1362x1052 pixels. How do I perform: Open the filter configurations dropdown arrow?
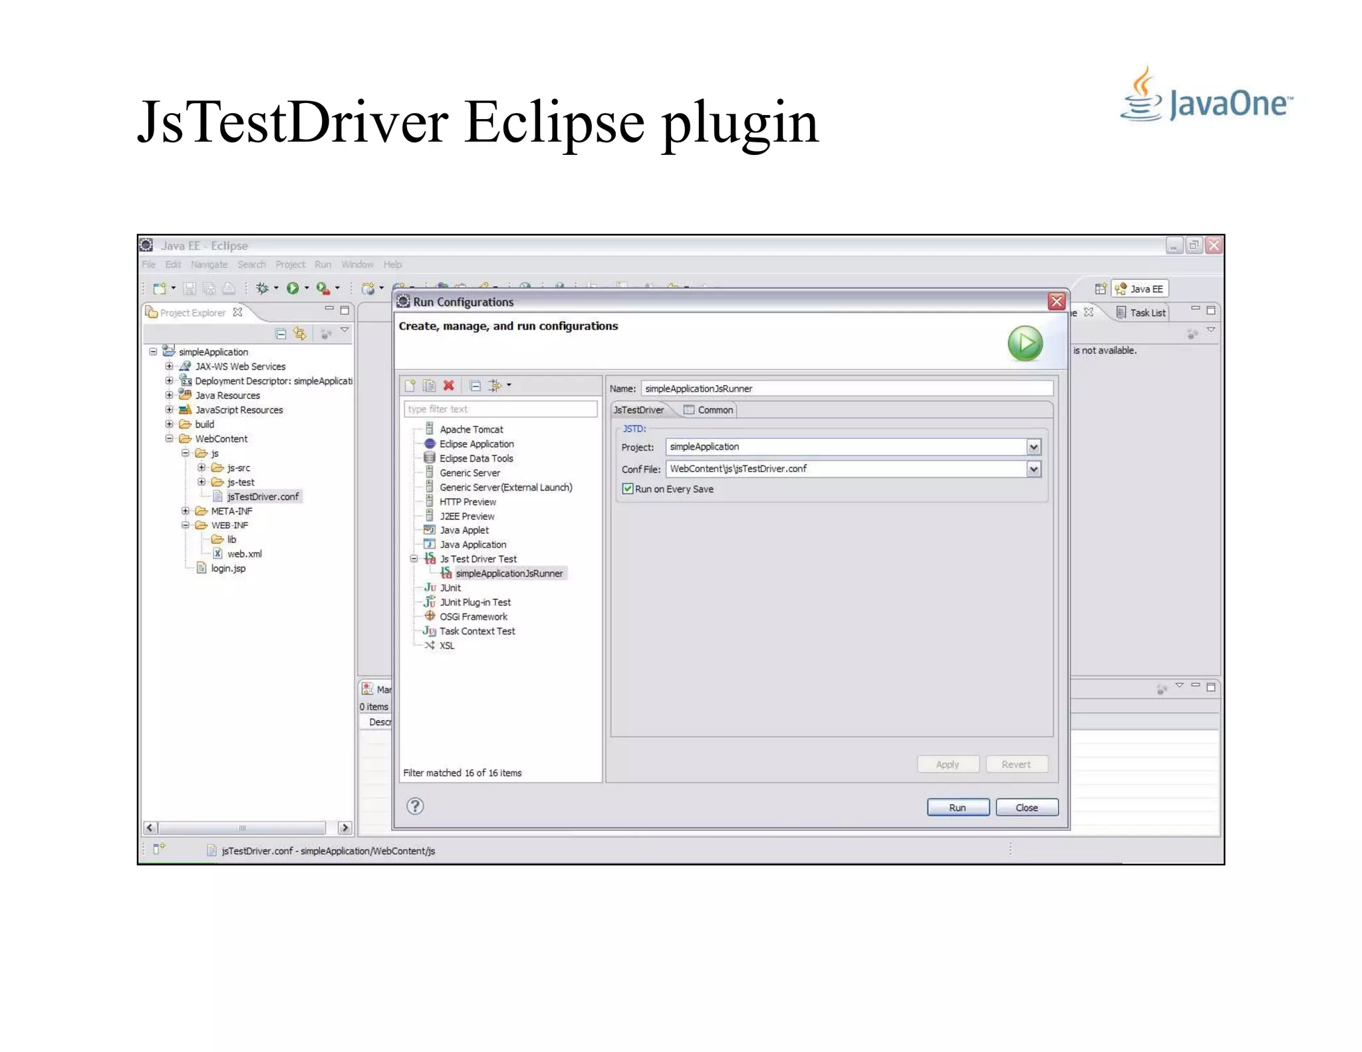(x=509, y=385)
